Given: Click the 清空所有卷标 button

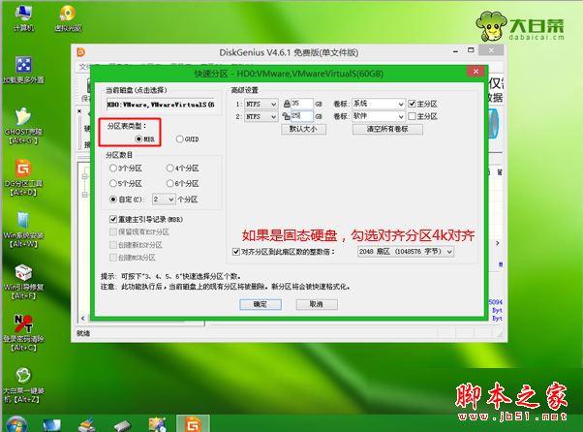Looking at the screenshot, I should pyautogui.click(x=387, y=129).
